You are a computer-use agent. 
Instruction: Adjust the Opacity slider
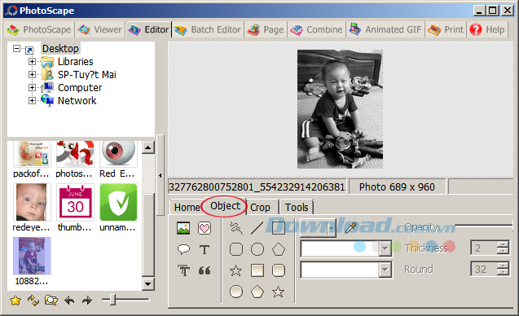click(484, 226)
